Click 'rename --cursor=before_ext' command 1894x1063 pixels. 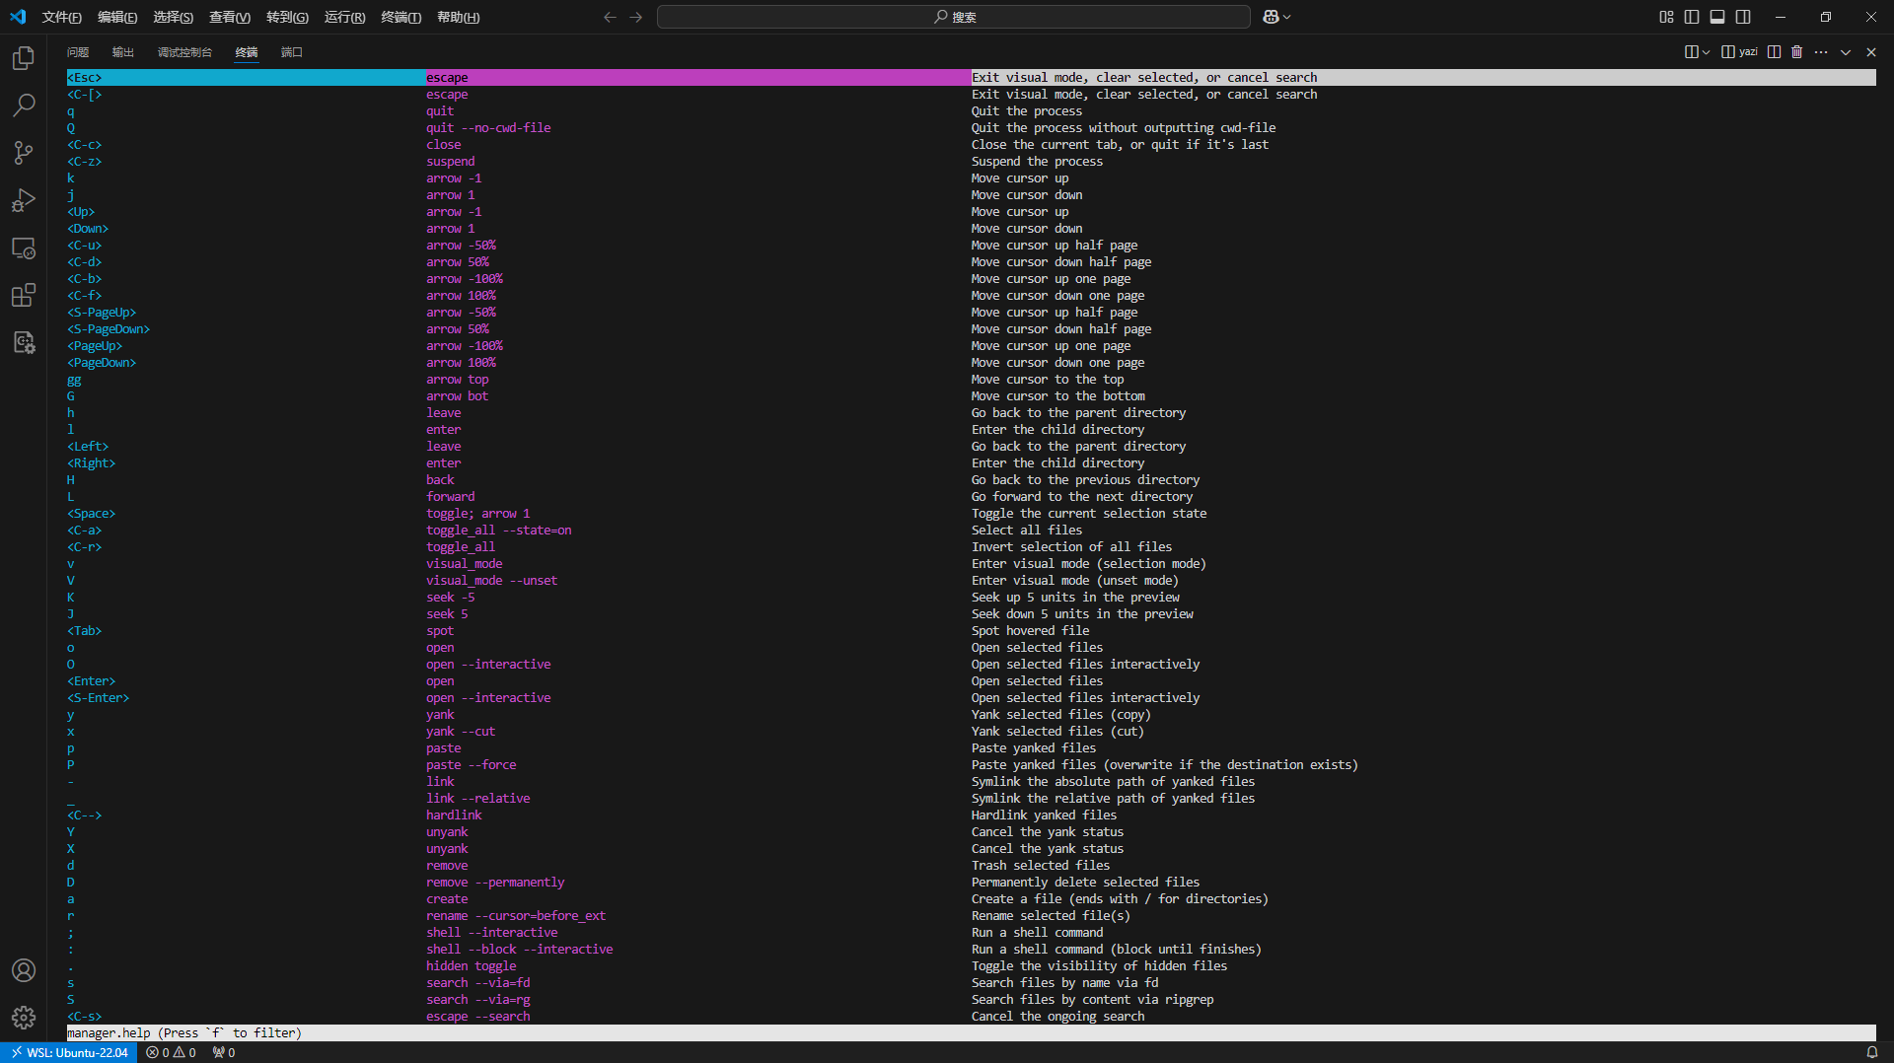pyautogui.click(x=516, y=916)
